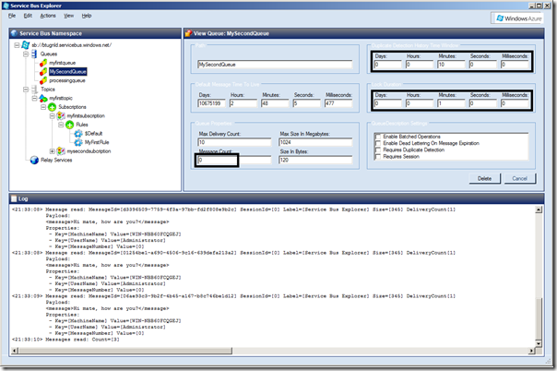Click the myfirstqueue queue icon
The image size is (557, 371).
click(43, 62)
